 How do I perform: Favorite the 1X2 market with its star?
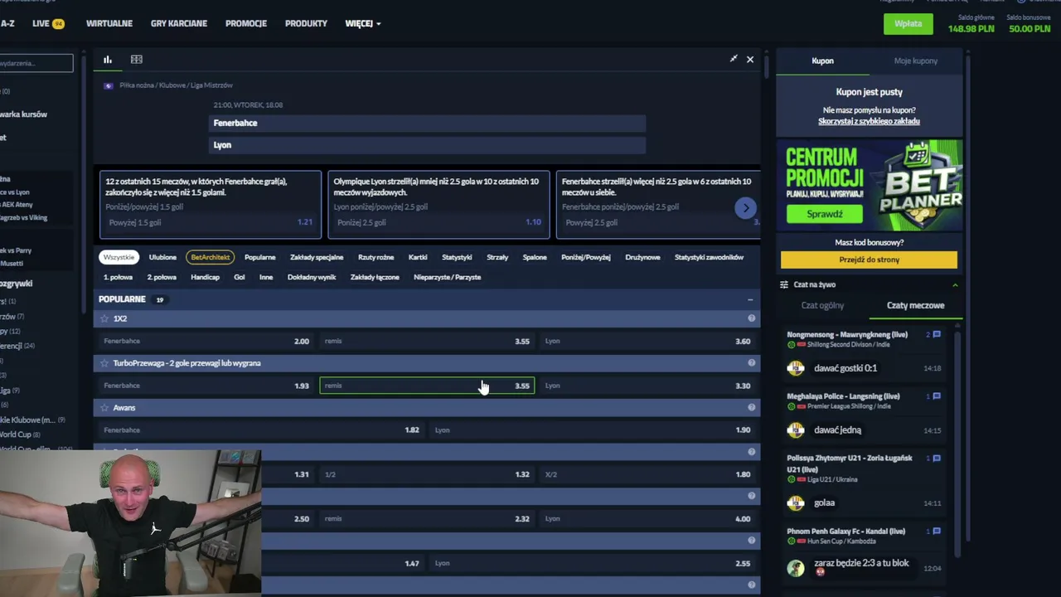[104, 318]
